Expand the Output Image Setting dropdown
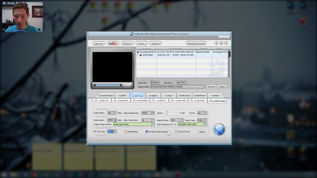This screenshot has height=178, width=317. tap(153, 124)
